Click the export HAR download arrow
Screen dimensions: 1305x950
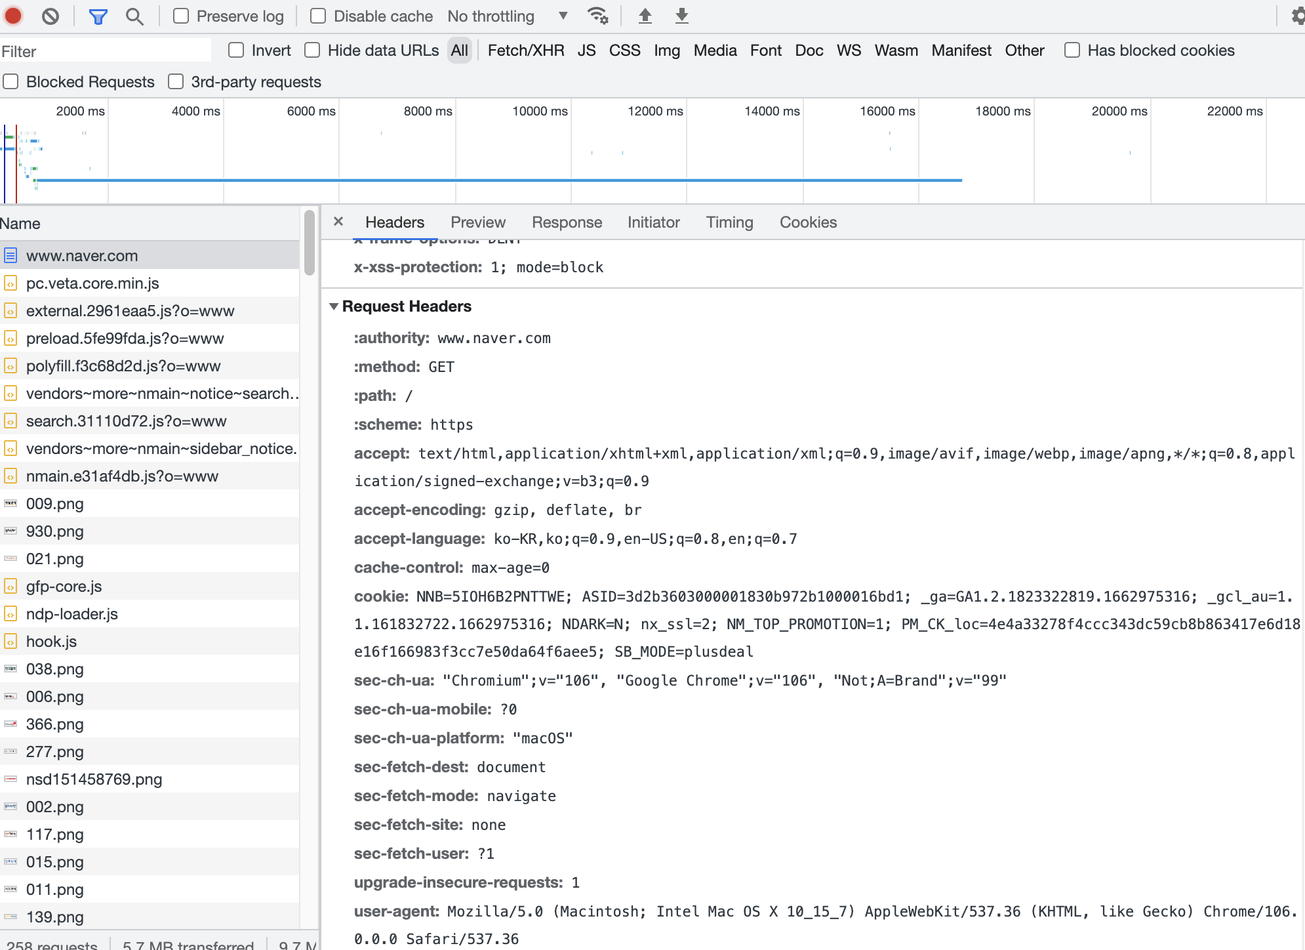(681, 16)
